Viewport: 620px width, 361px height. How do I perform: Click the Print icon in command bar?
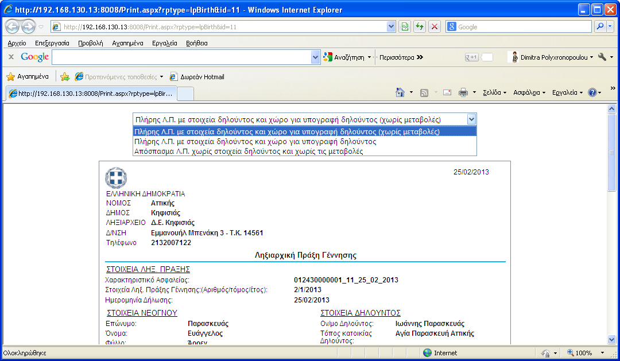(463, 92)
